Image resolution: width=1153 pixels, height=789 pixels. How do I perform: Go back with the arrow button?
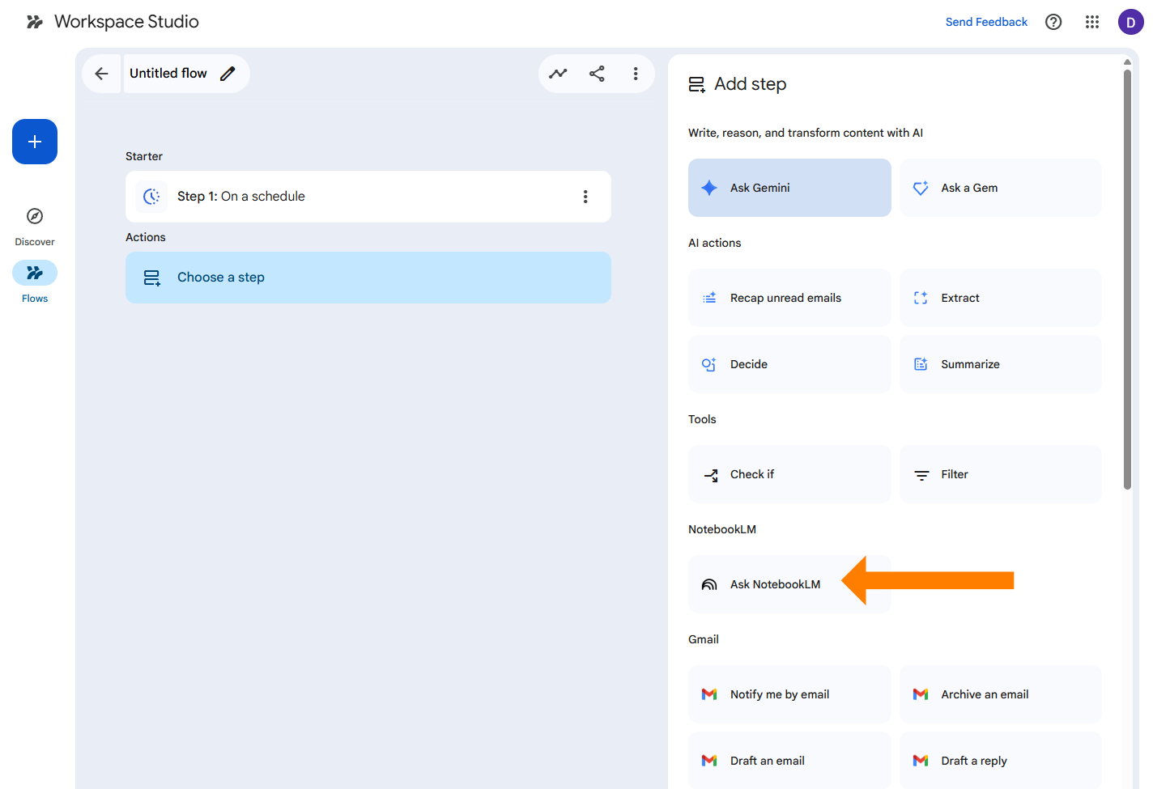101,74
